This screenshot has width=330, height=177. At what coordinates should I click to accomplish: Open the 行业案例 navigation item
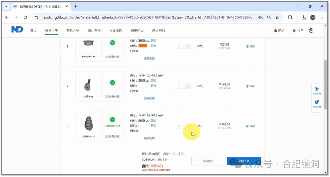tap(116, 31)
